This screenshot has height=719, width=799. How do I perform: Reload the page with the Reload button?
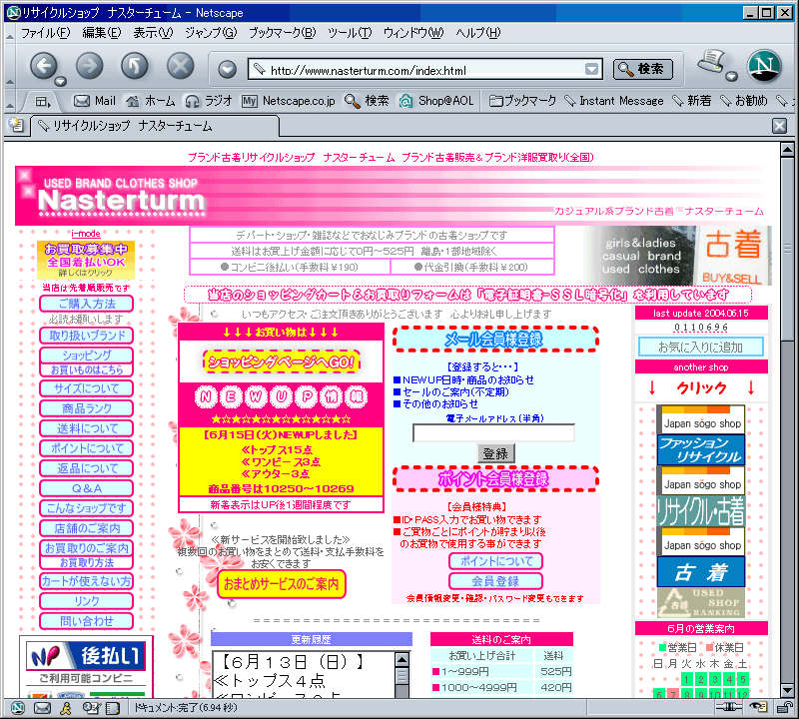135,65
